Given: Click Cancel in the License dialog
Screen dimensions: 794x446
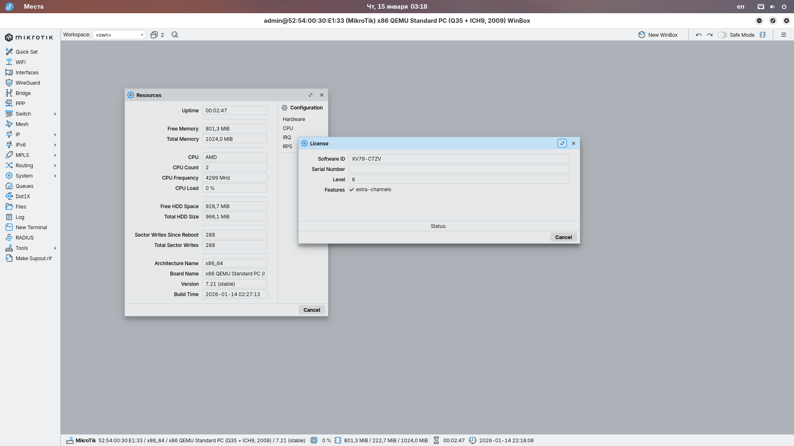Looking at the screenshot, I should [563, 237].
